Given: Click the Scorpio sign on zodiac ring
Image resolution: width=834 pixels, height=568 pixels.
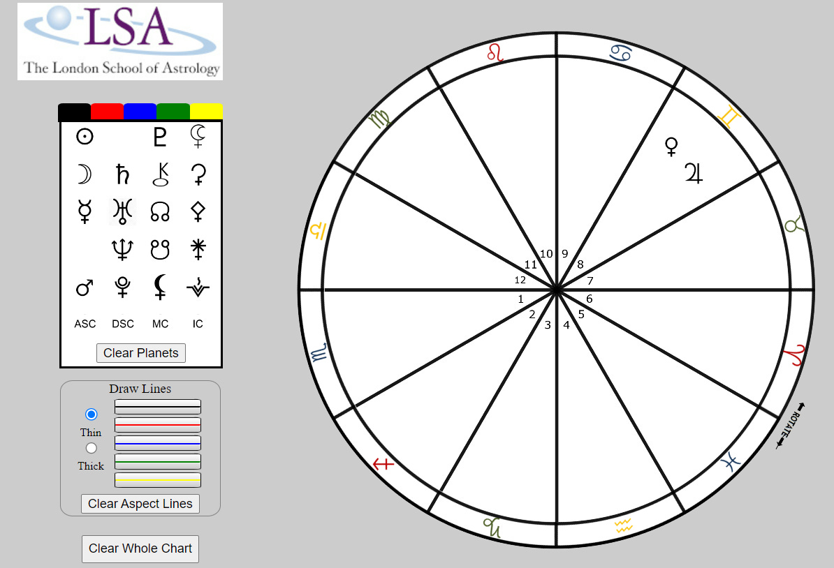Looking at the screenshot, I should coord(320,353).
